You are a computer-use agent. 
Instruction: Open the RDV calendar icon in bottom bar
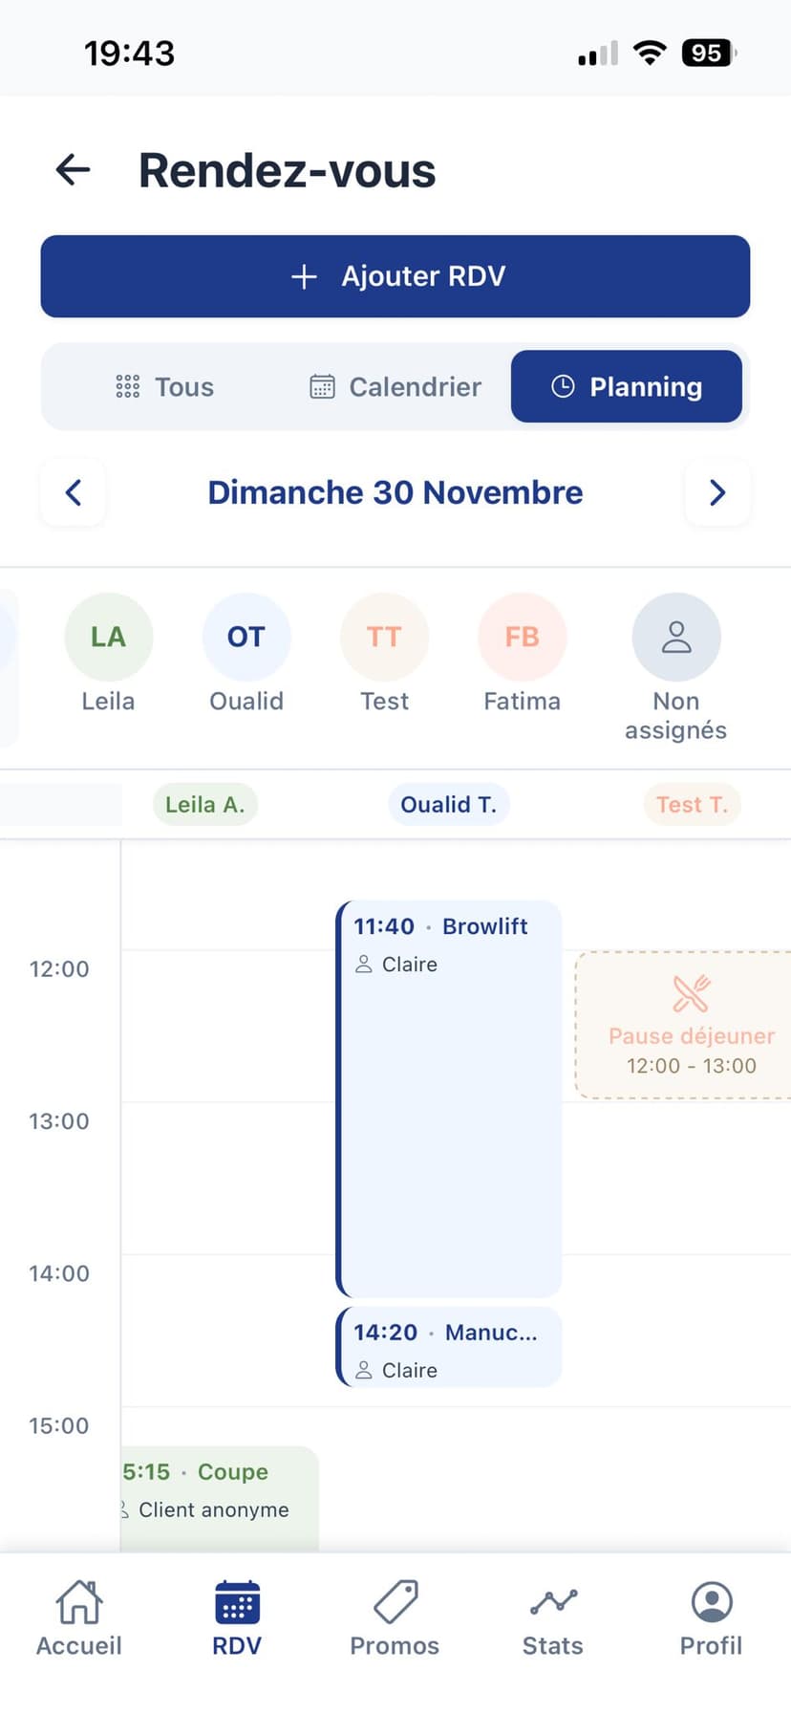pyautogui.click(x=236, y=1601)
